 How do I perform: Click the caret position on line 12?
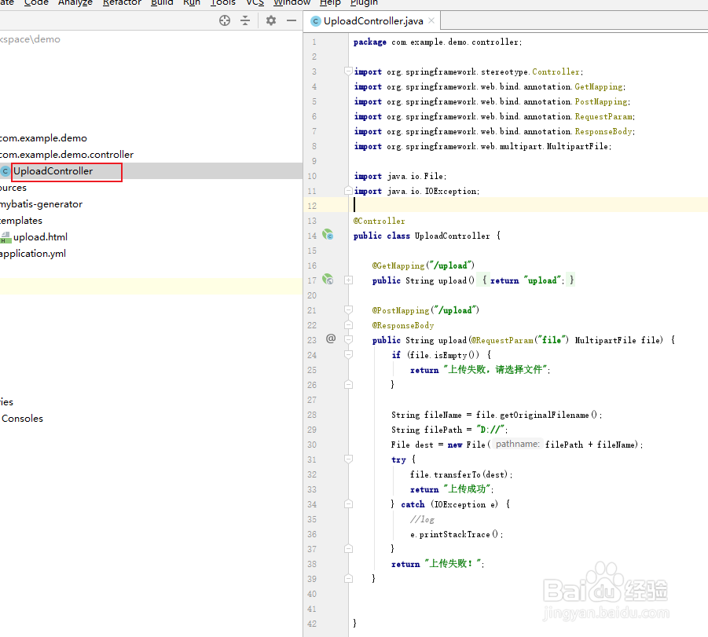(354, 204)
